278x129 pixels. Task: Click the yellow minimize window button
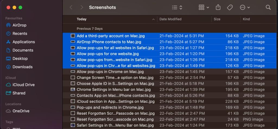pos(14,7)
